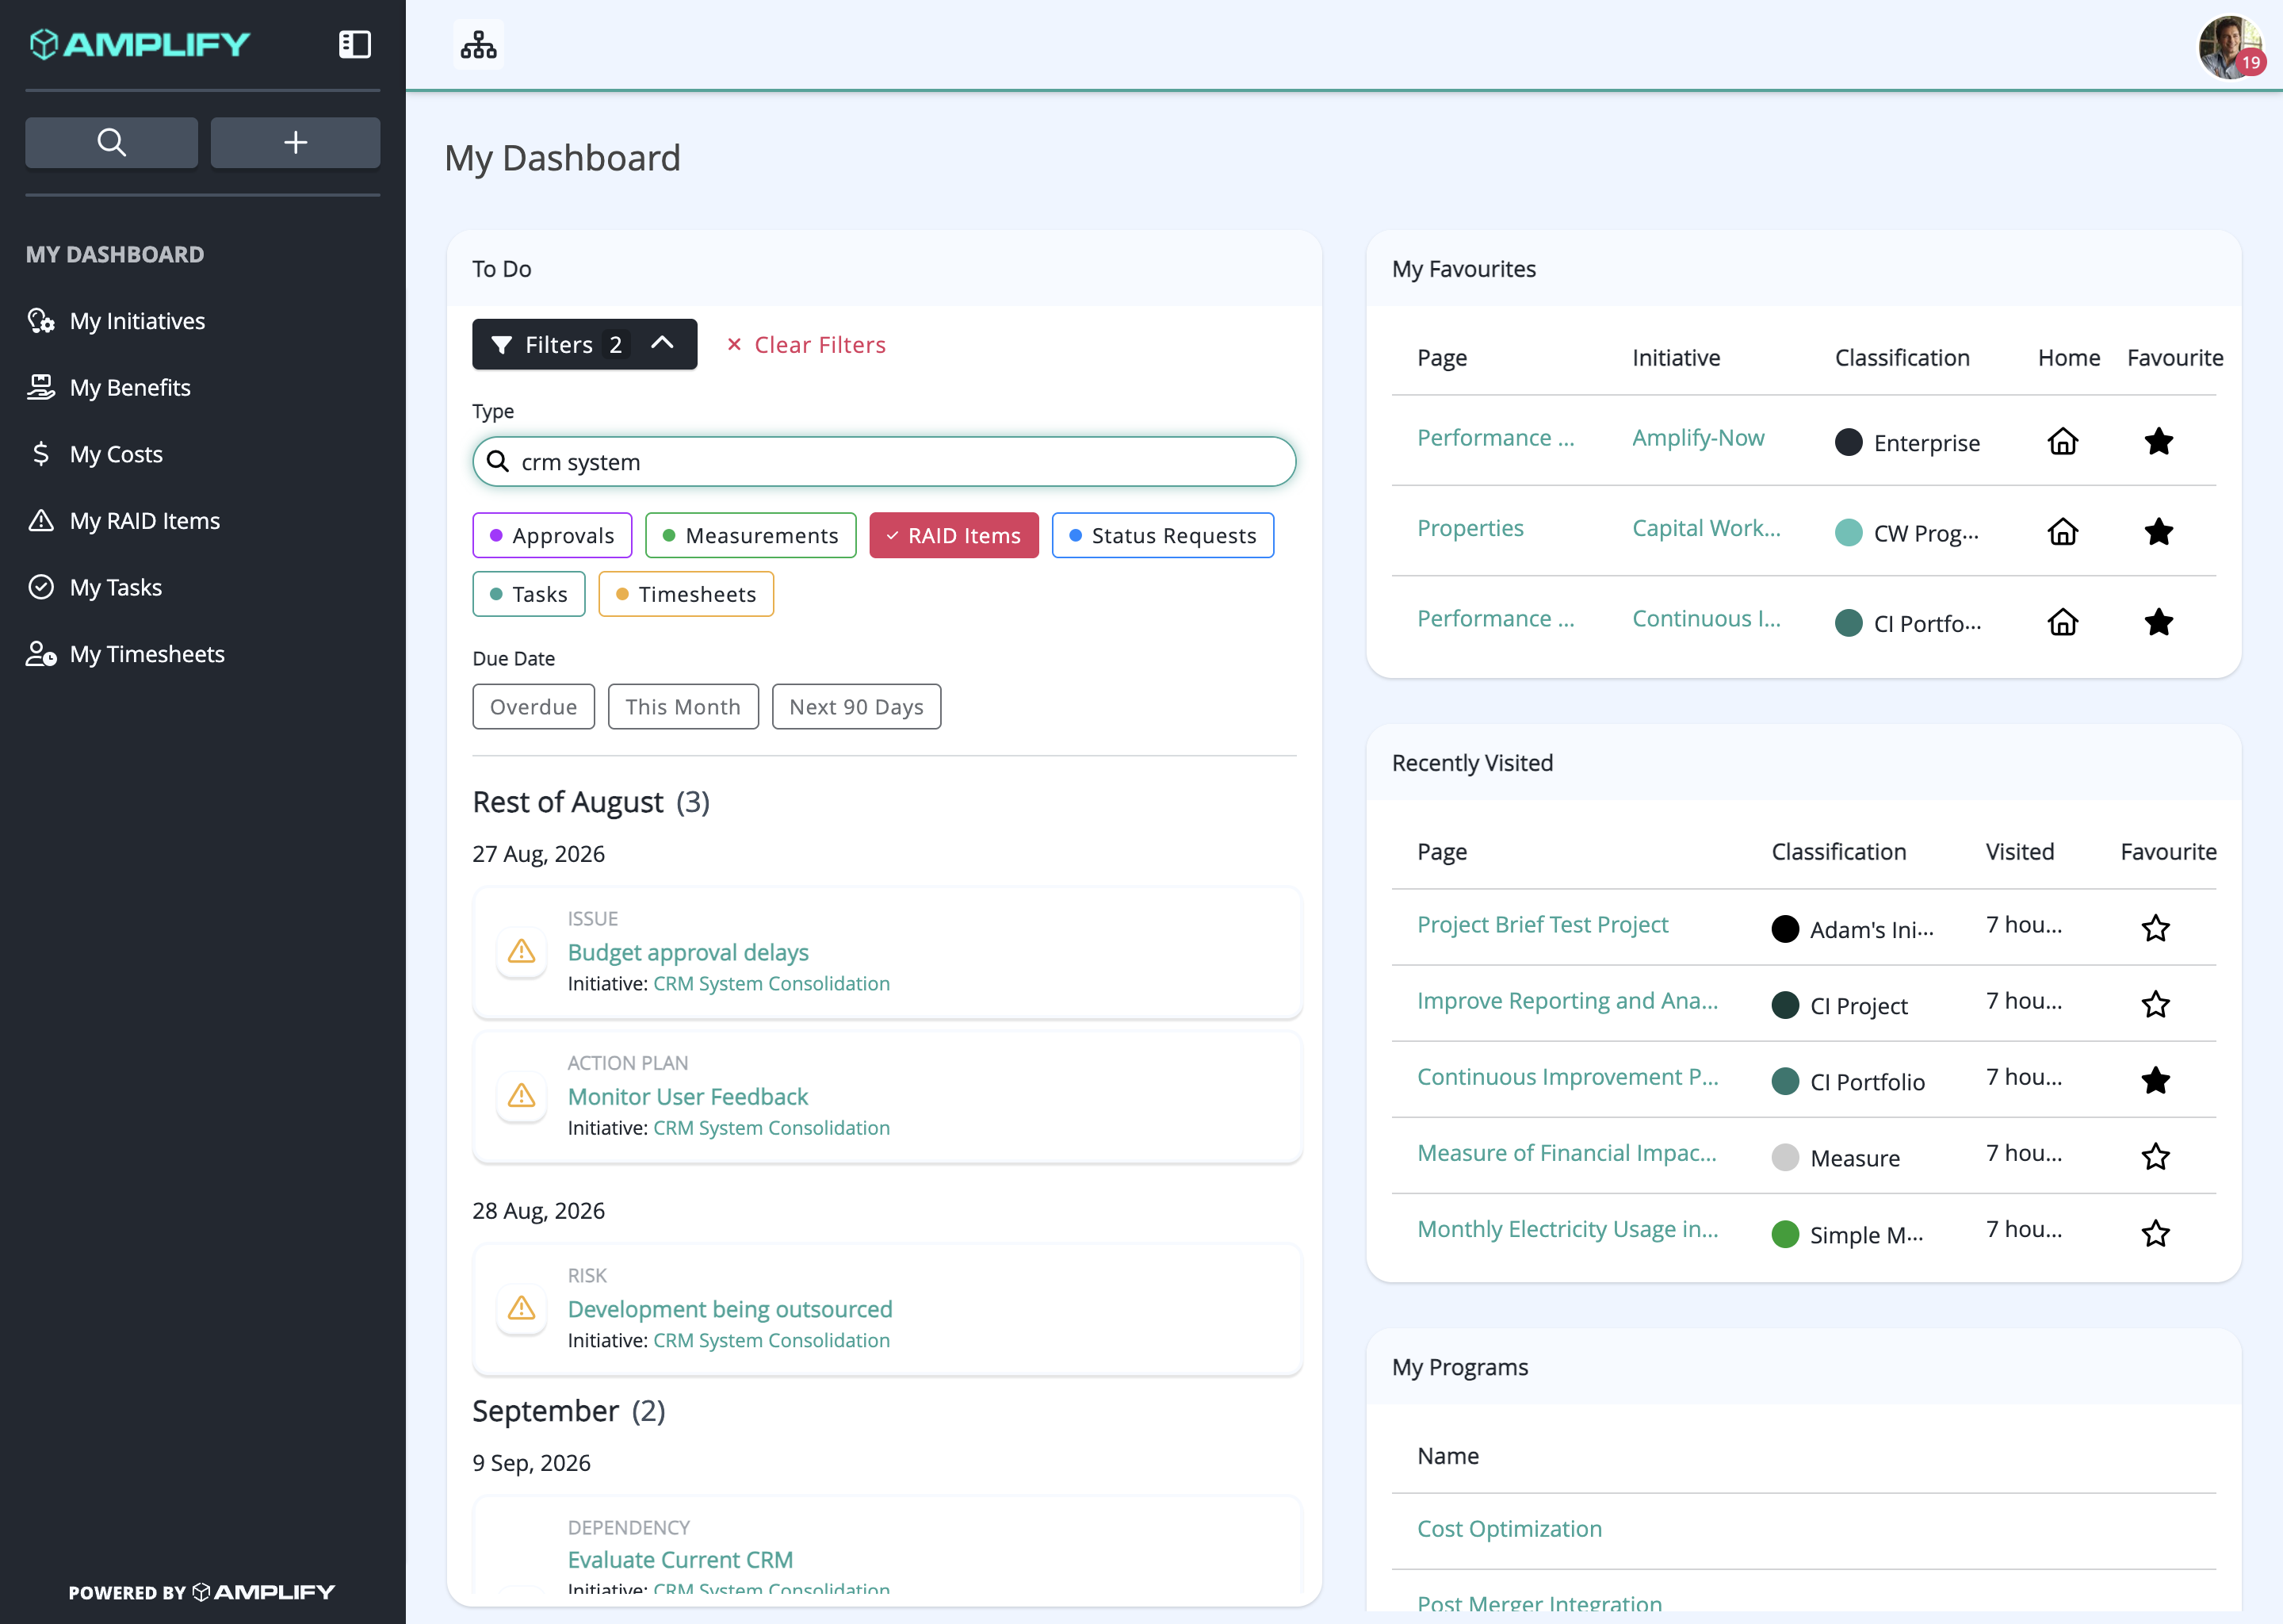Toggle the Tasks type filter
This screenshot has height=1624, width=2283.
coord(529,594)
